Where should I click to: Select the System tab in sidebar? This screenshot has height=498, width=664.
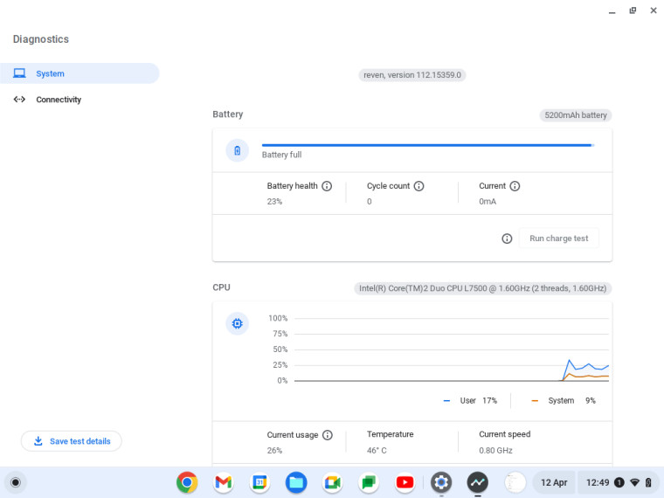80,73
